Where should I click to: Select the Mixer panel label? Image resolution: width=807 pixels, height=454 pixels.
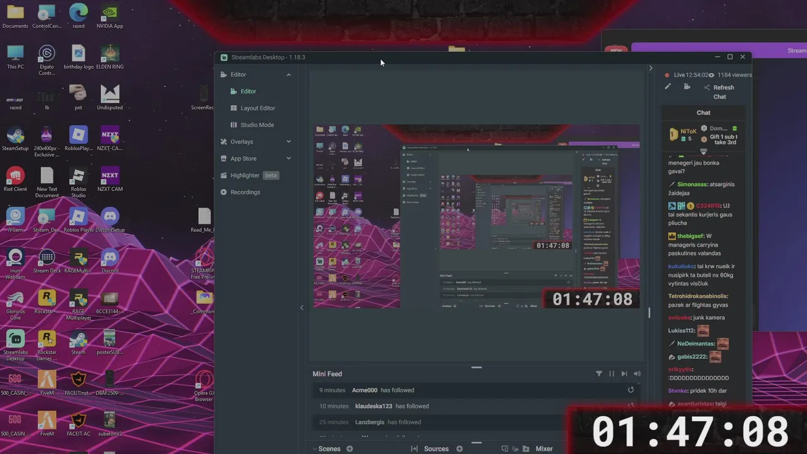click(x=544, y=449)
